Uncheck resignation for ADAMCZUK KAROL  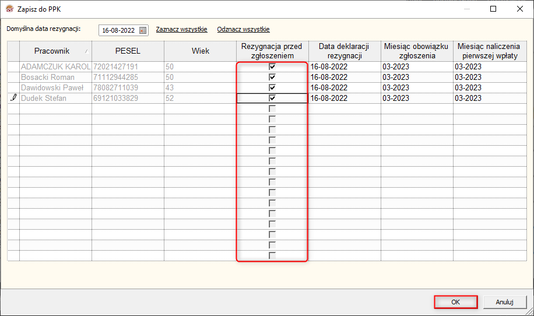272,66
